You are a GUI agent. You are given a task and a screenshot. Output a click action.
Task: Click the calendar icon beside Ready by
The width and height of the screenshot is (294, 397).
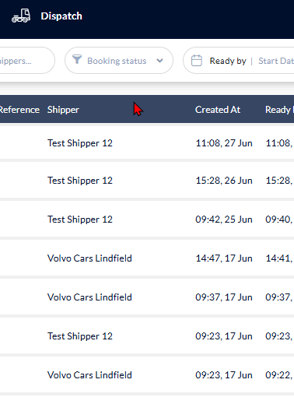[x=197, y=61]
